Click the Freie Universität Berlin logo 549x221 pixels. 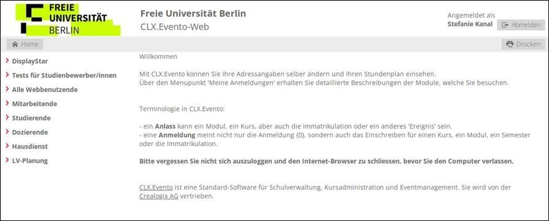coord(68,20)
